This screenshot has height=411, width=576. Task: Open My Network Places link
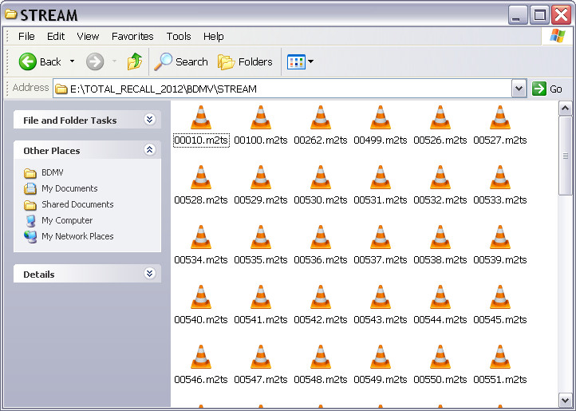(69, 236)
